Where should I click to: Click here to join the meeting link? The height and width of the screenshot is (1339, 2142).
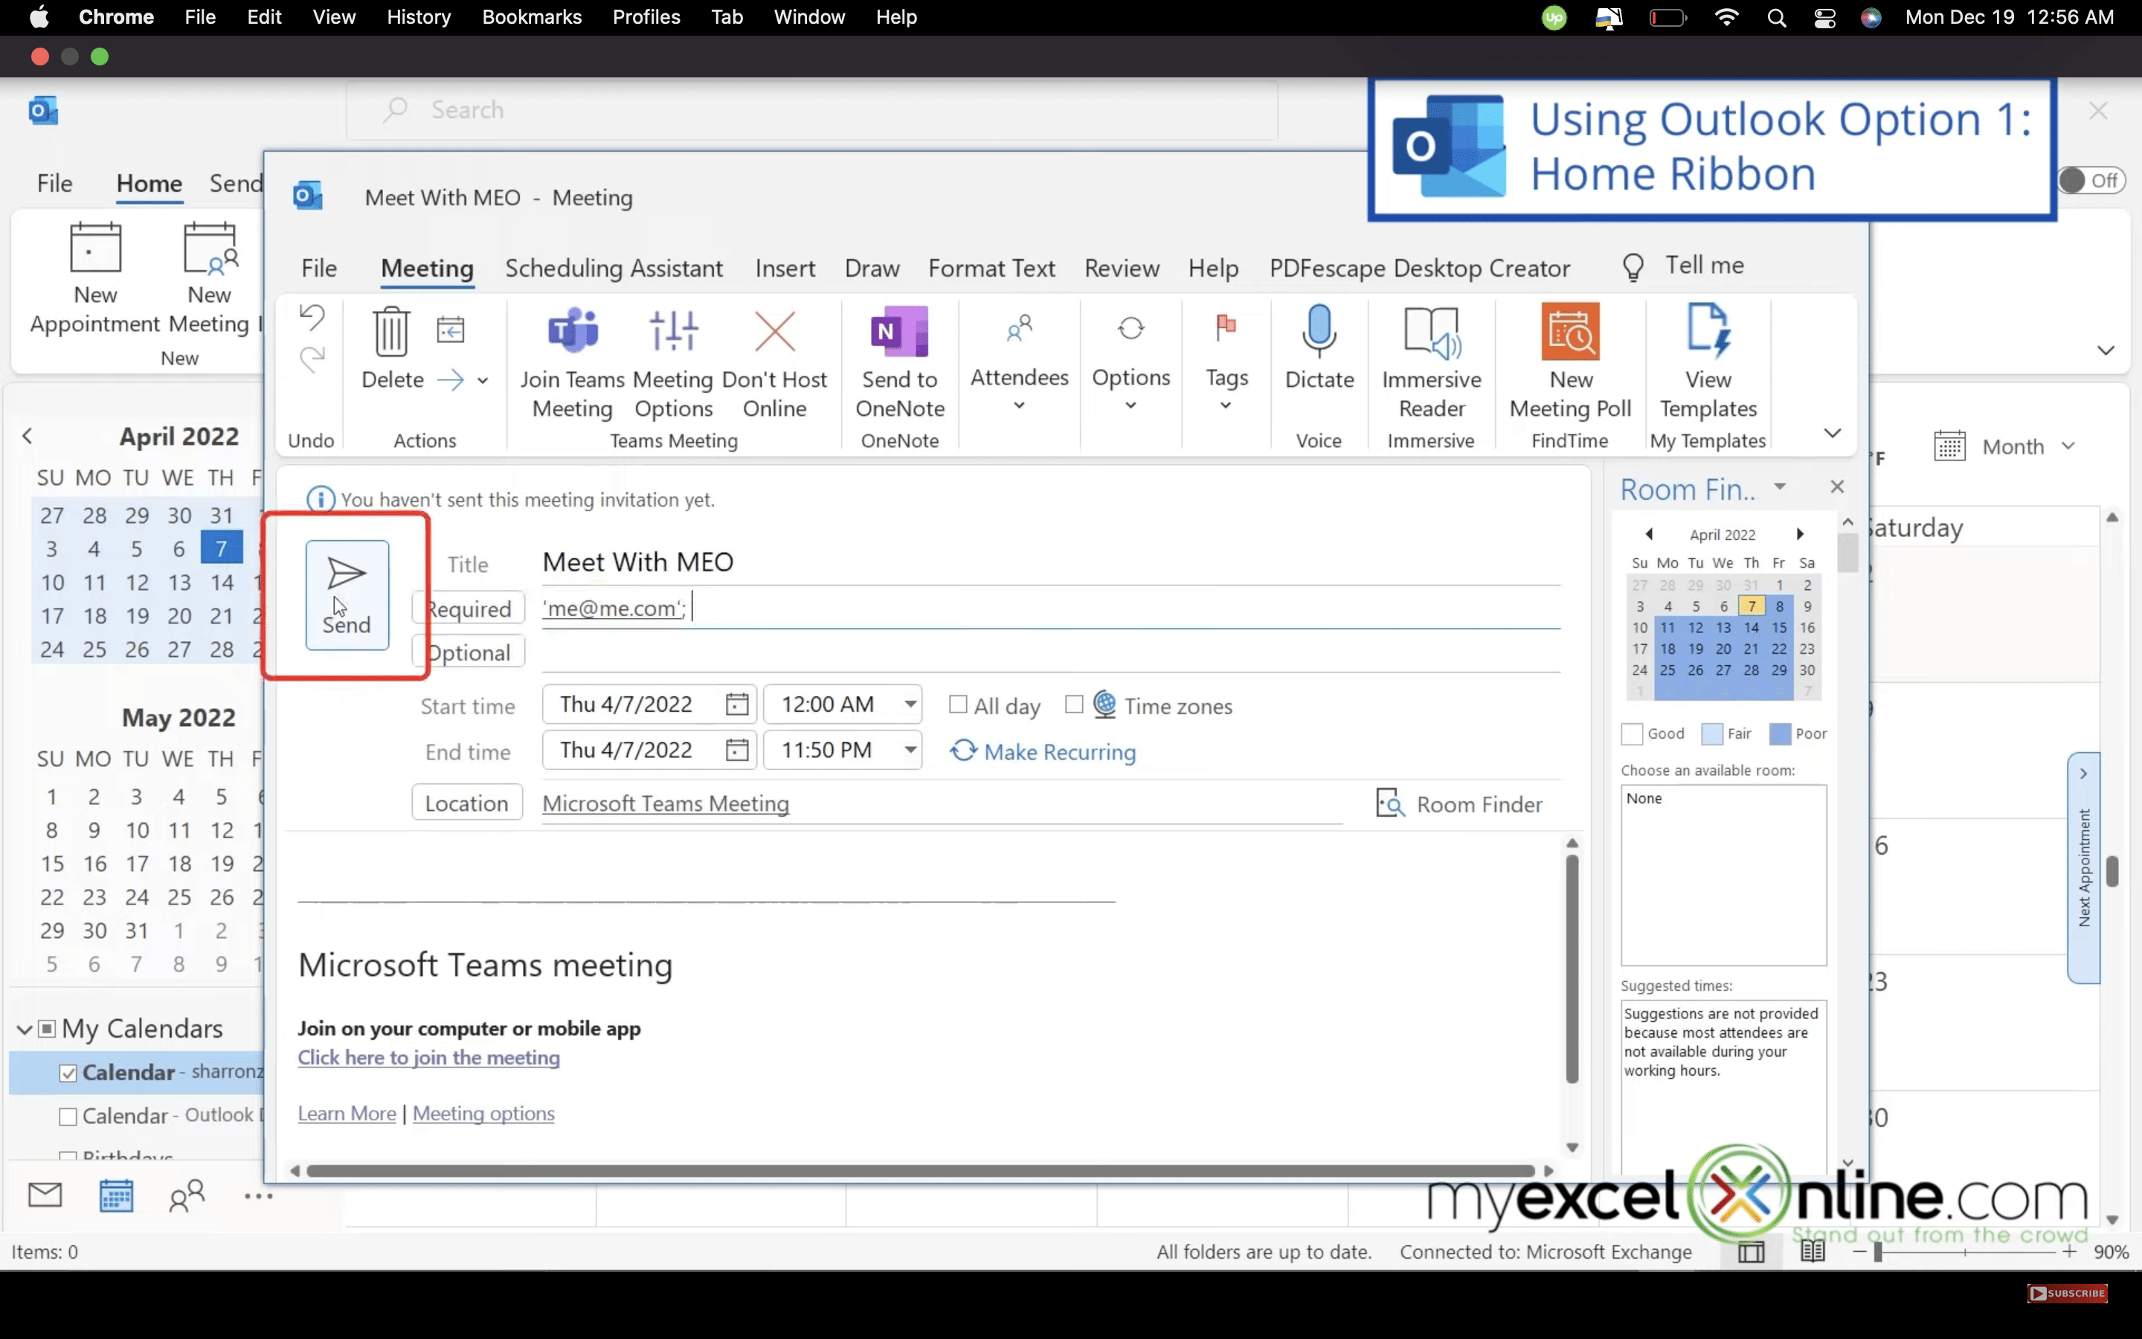click(428, 1057)
